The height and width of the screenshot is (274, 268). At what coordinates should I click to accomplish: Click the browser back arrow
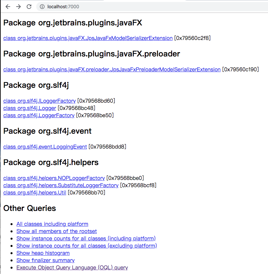click(x=8, y=7)
